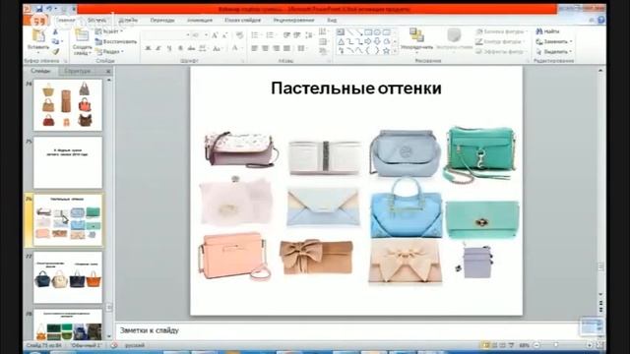Decrease font size with A down icon
The image size is (630, 354).
(x=225, y=35)
